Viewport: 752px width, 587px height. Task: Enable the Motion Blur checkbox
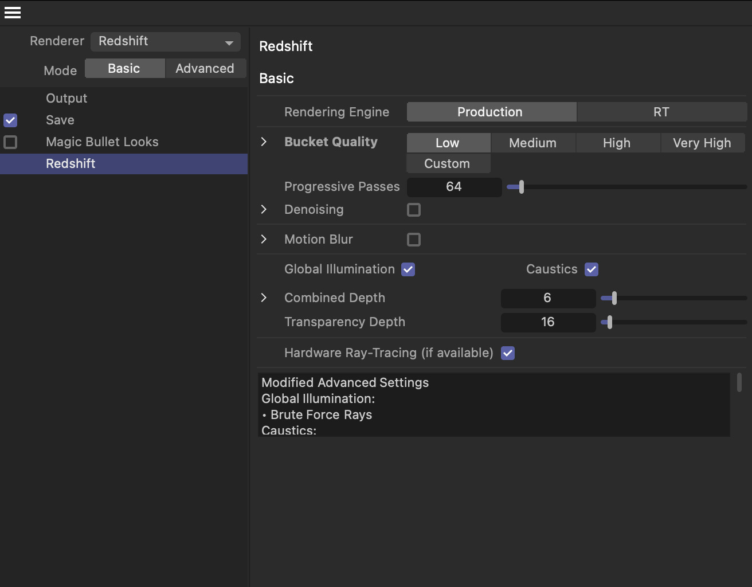(414, 240)
